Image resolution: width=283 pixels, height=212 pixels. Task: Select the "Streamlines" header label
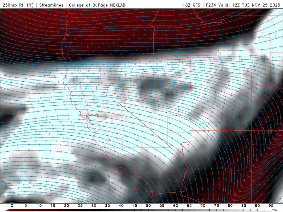[x=51, y=5]
